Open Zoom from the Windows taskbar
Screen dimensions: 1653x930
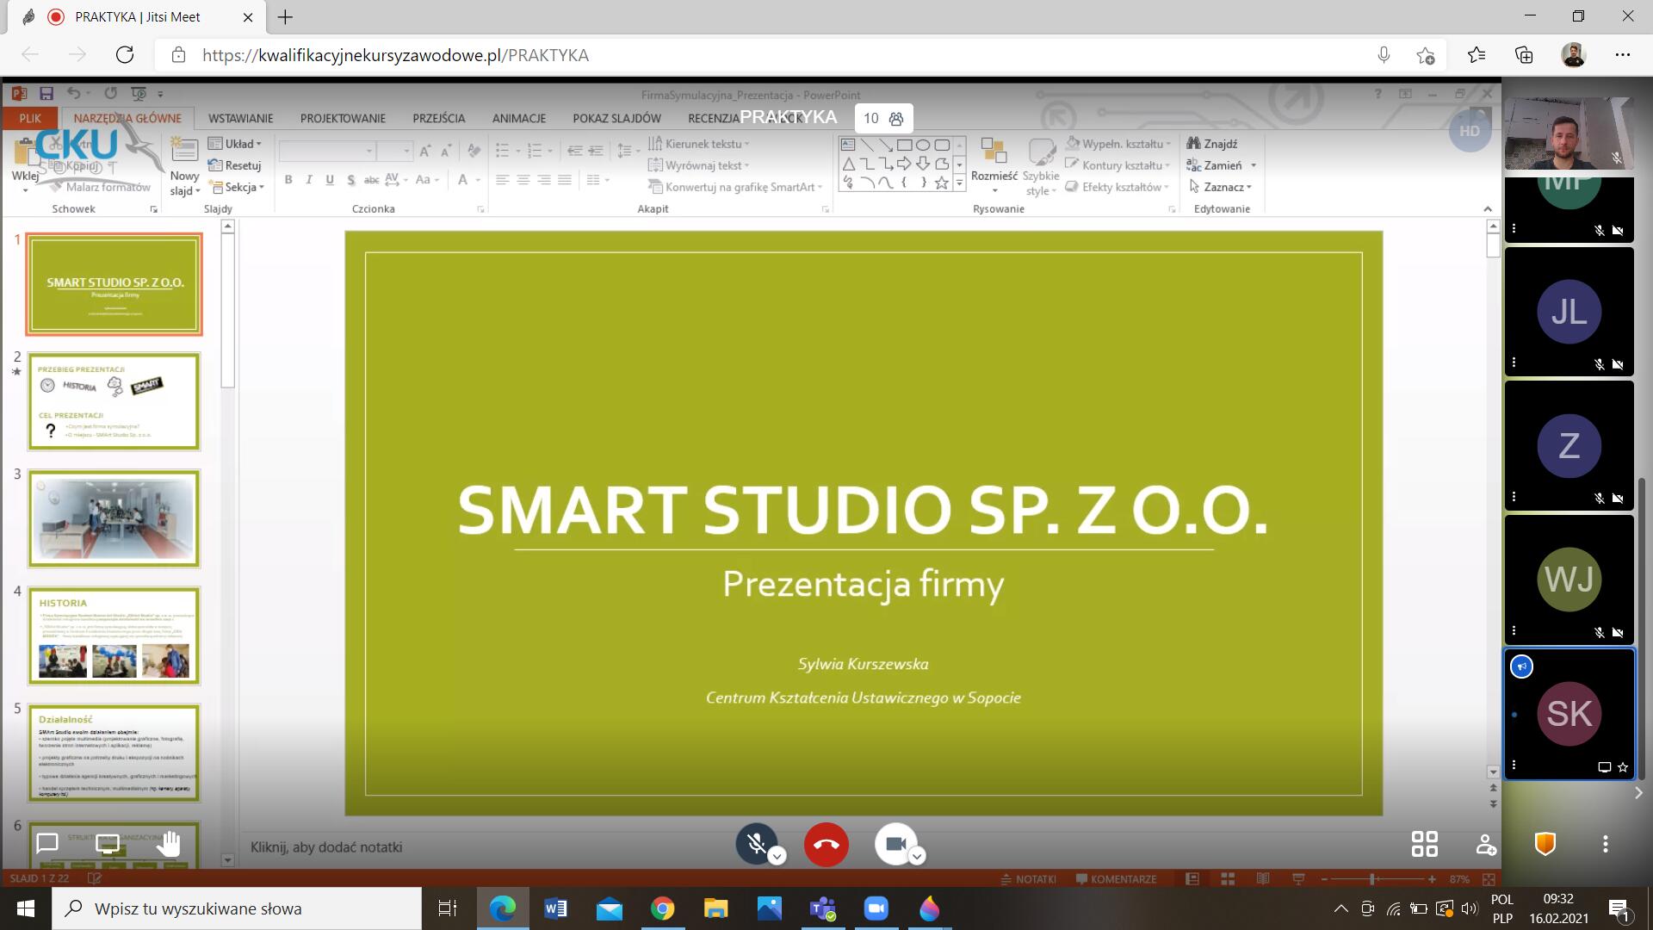tap(876, 908)
